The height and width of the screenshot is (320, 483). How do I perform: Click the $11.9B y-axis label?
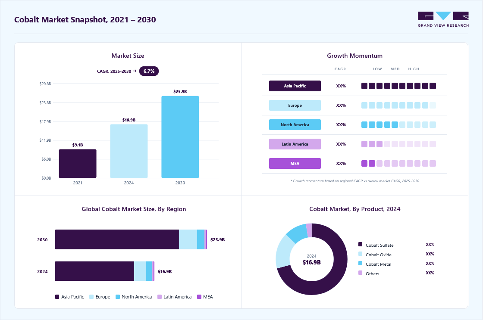[x=45, y=140]
